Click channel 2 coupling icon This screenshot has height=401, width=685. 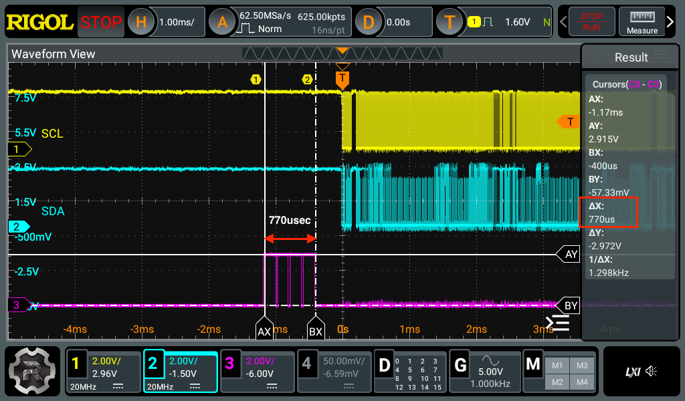pyautogui.click(x=195, y=386)
